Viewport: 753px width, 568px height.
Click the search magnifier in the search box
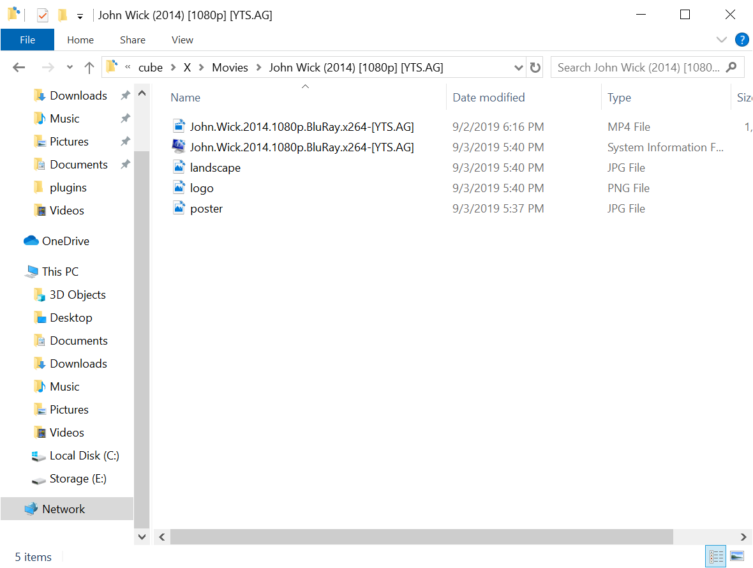(730, 67)
